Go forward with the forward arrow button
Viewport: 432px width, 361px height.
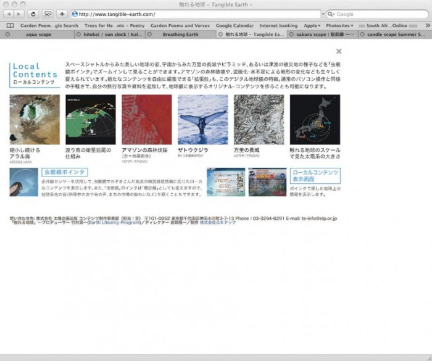tap(19, 14)
